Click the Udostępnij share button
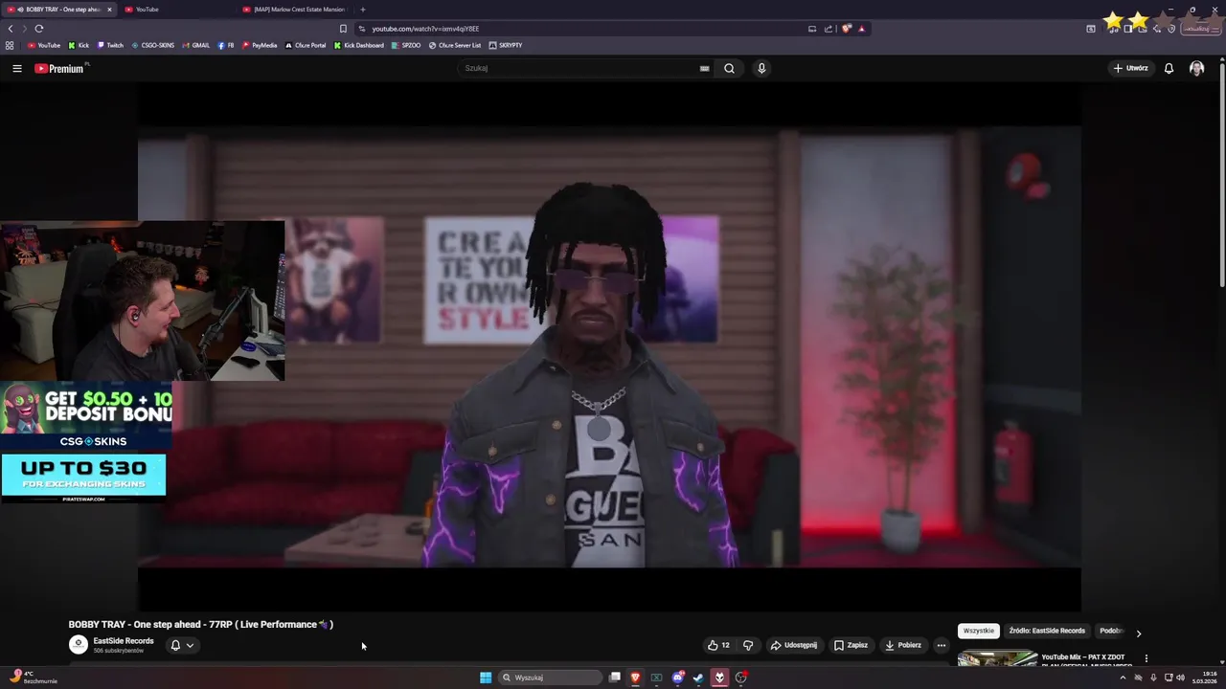This screenshot has width=1226, height=689. pos(794,645)
